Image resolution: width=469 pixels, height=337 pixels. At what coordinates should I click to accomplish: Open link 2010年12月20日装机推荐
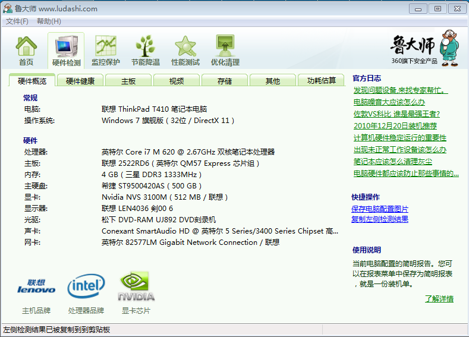tap(395, 126)
